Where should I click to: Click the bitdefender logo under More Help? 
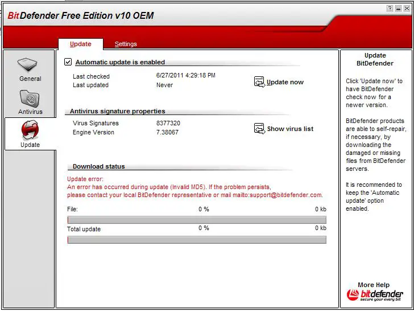click(x=375, y=295)
